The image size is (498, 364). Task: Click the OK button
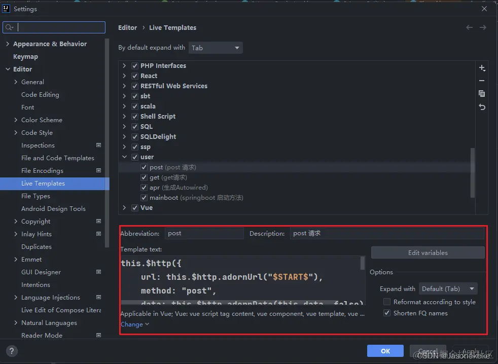[385, 351]
